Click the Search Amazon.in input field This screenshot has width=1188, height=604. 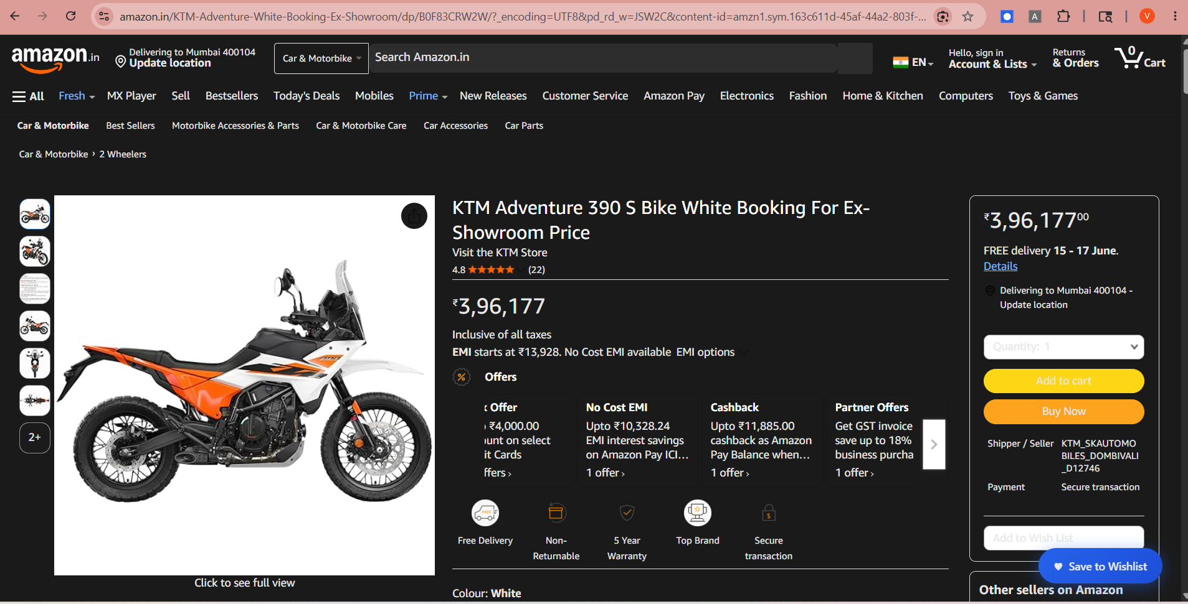[x=602, y=58]
